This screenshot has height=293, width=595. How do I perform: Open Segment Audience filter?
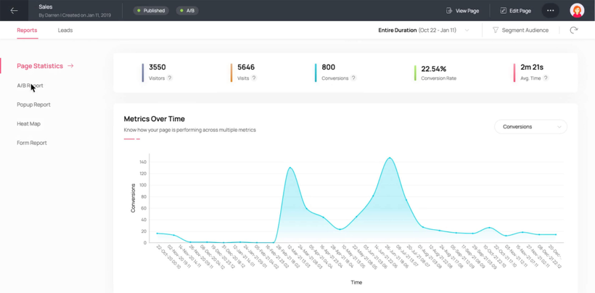pos(520,30)
